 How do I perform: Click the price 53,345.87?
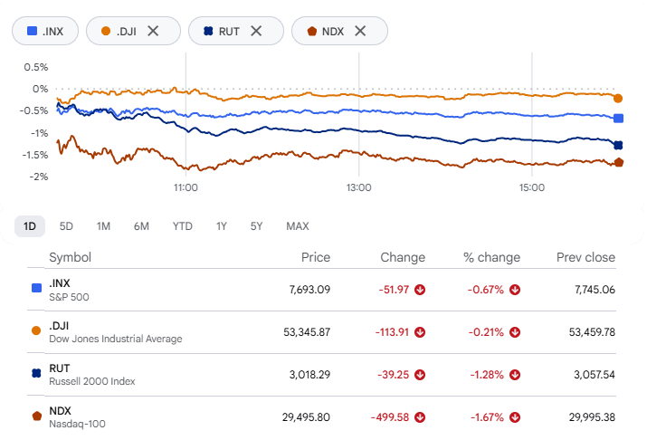[x=307, y=332]
